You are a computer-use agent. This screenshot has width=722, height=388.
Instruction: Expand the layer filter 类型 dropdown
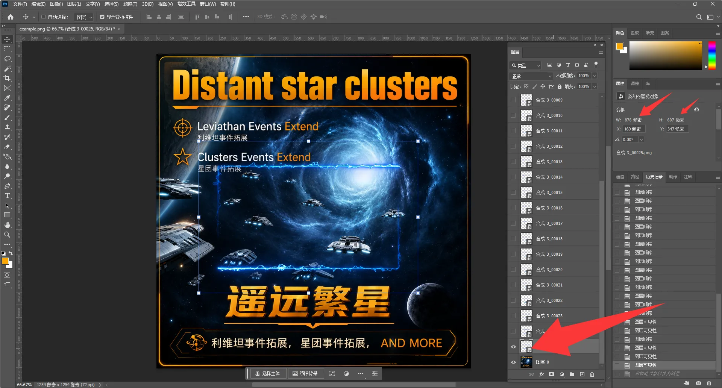526,65
